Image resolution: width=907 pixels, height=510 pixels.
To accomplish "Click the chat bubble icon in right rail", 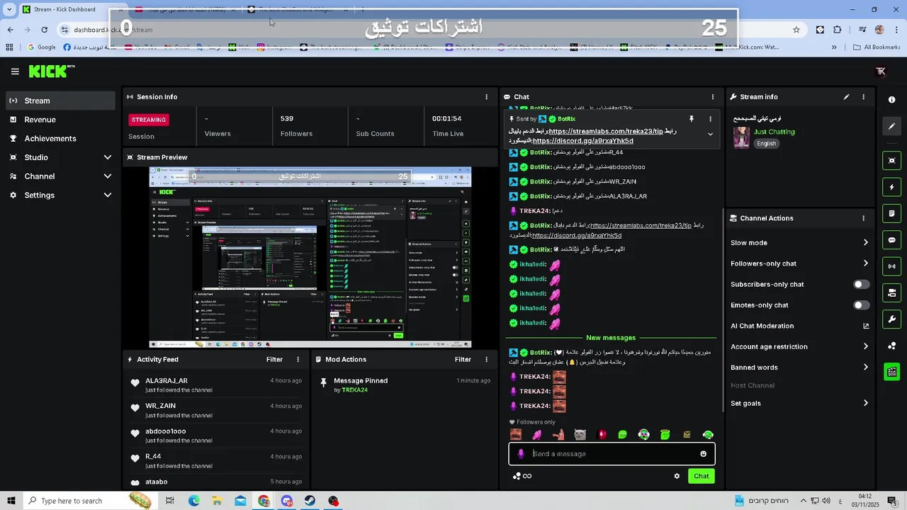I will [892, 240].
